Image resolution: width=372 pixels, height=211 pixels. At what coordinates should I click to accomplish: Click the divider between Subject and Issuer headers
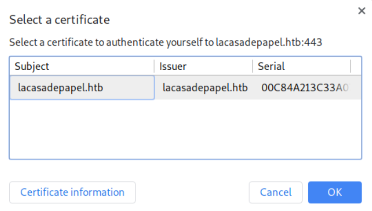pos(154,66)
